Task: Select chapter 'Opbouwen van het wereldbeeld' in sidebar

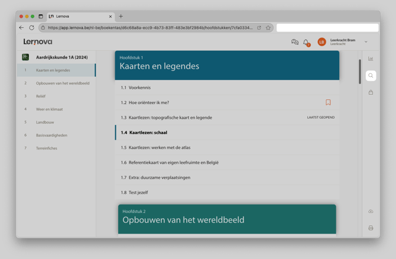Action: [63, 83]
